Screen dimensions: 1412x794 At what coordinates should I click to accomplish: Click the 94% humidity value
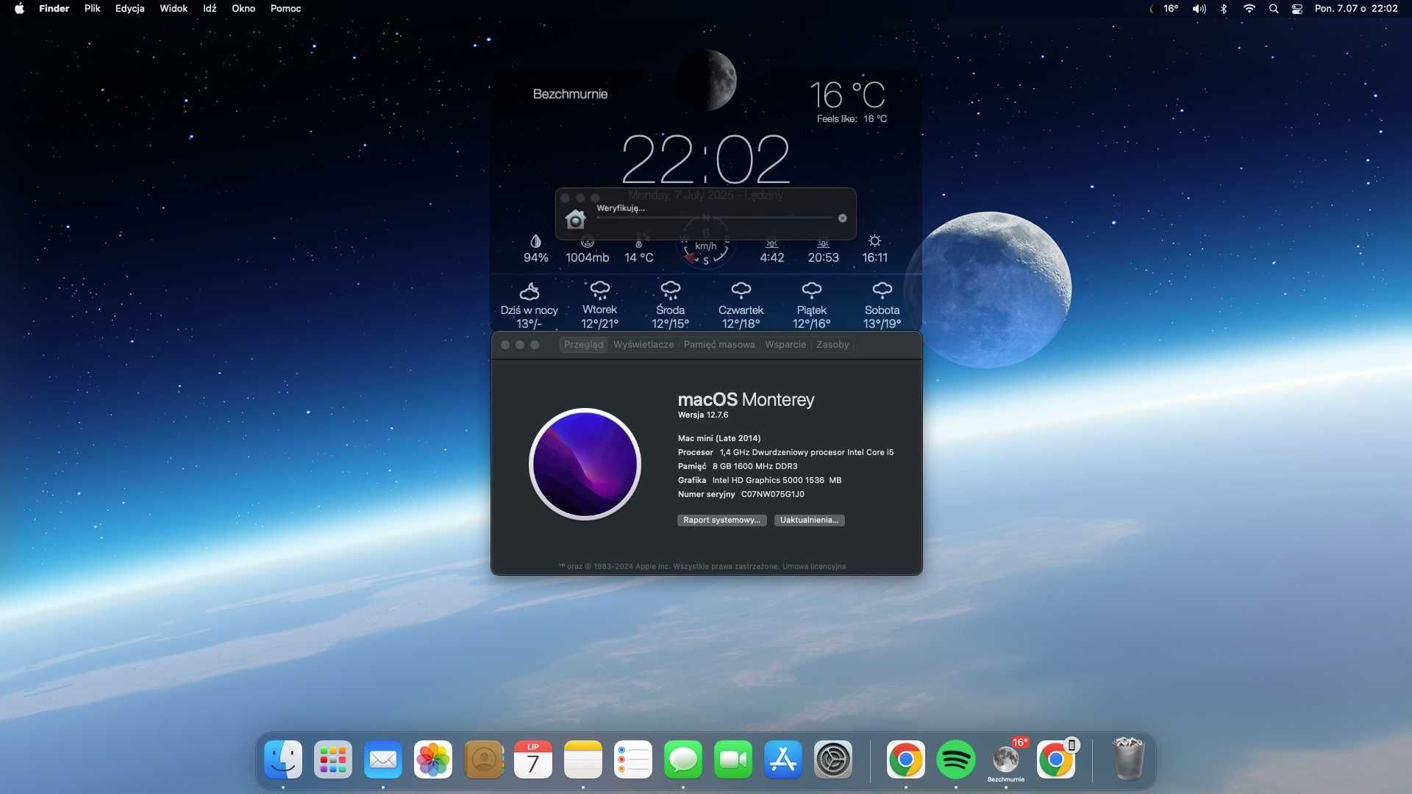pyautogui.click(x=535, y=258)
